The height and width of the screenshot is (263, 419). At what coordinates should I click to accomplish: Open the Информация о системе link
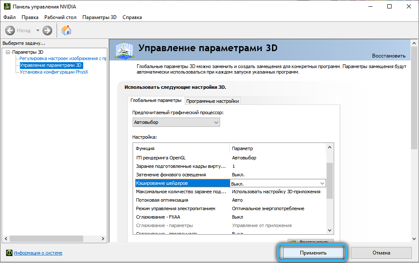click(x=38, y=253)
